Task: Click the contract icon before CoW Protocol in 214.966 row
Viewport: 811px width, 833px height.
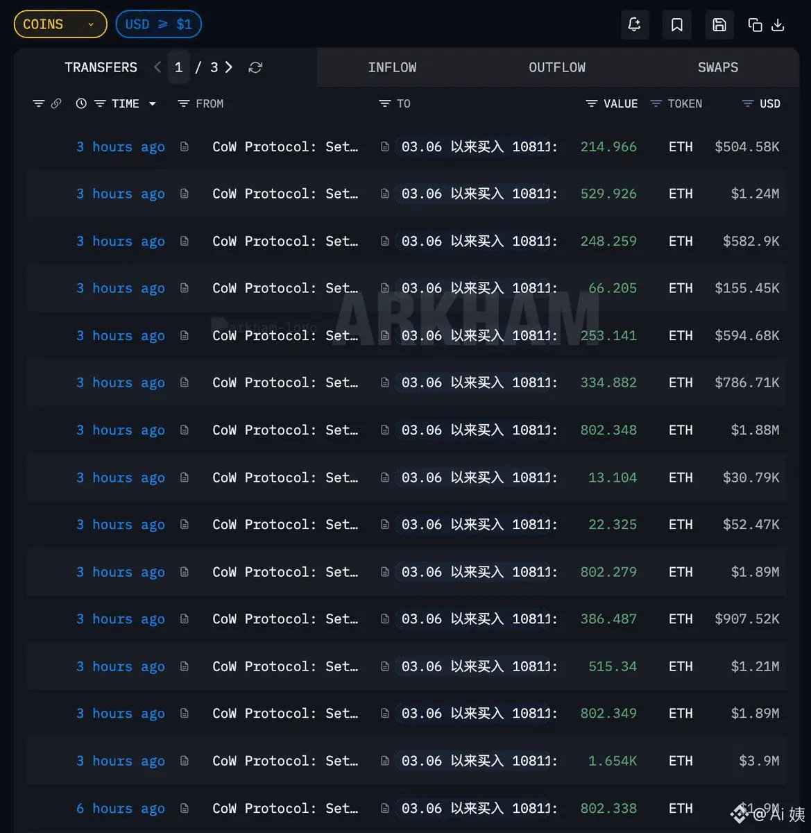Action: coord(185,146)
